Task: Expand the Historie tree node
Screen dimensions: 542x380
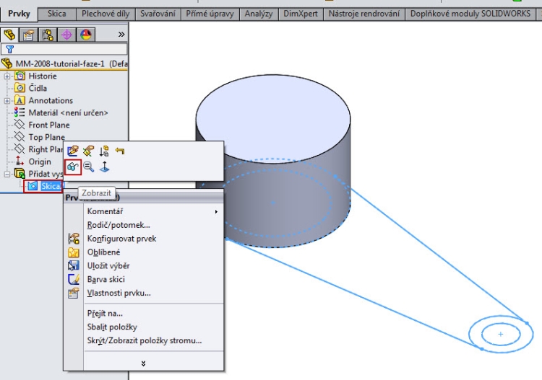Action: click(x=7, y=76)
